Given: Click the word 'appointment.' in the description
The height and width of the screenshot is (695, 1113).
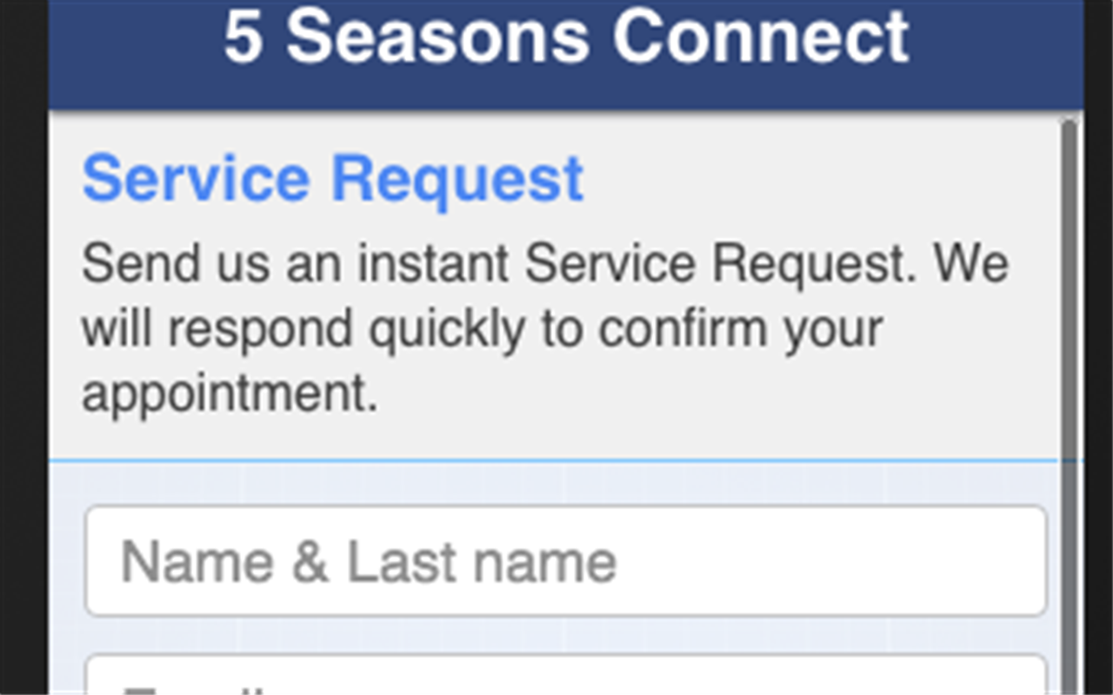Looking at the screenshot, I should [230, 394].
